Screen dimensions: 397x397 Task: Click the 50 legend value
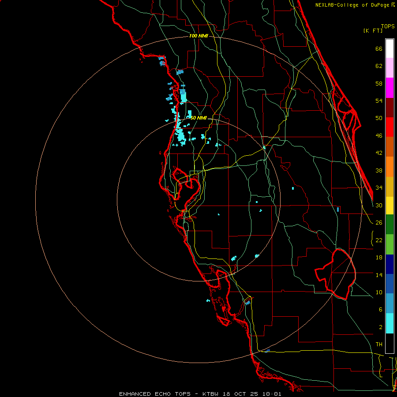(379, 118)
